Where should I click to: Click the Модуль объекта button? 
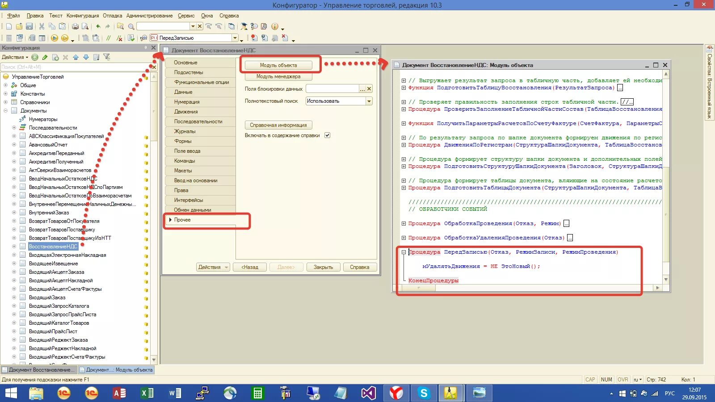point(278,65)
